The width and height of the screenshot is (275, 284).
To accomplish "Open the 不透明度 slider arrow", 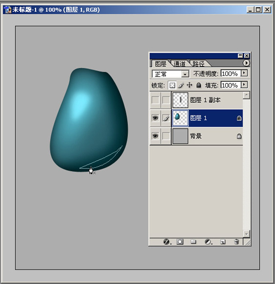I will [x=244, y=73].
